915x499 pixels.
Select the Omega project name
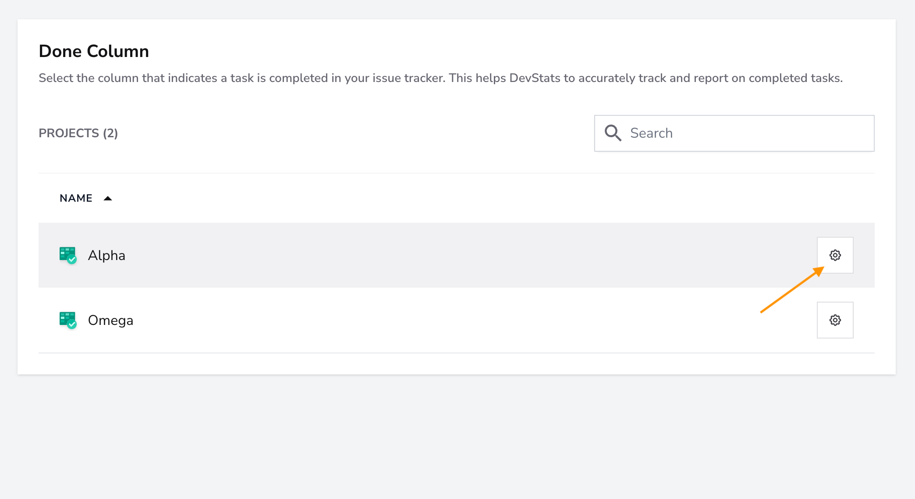point(110,320)
